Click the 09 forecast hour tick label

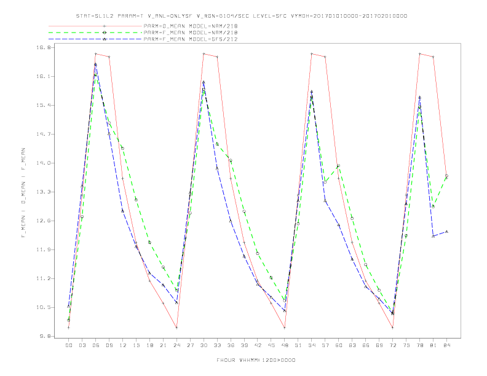click(109, 345)
